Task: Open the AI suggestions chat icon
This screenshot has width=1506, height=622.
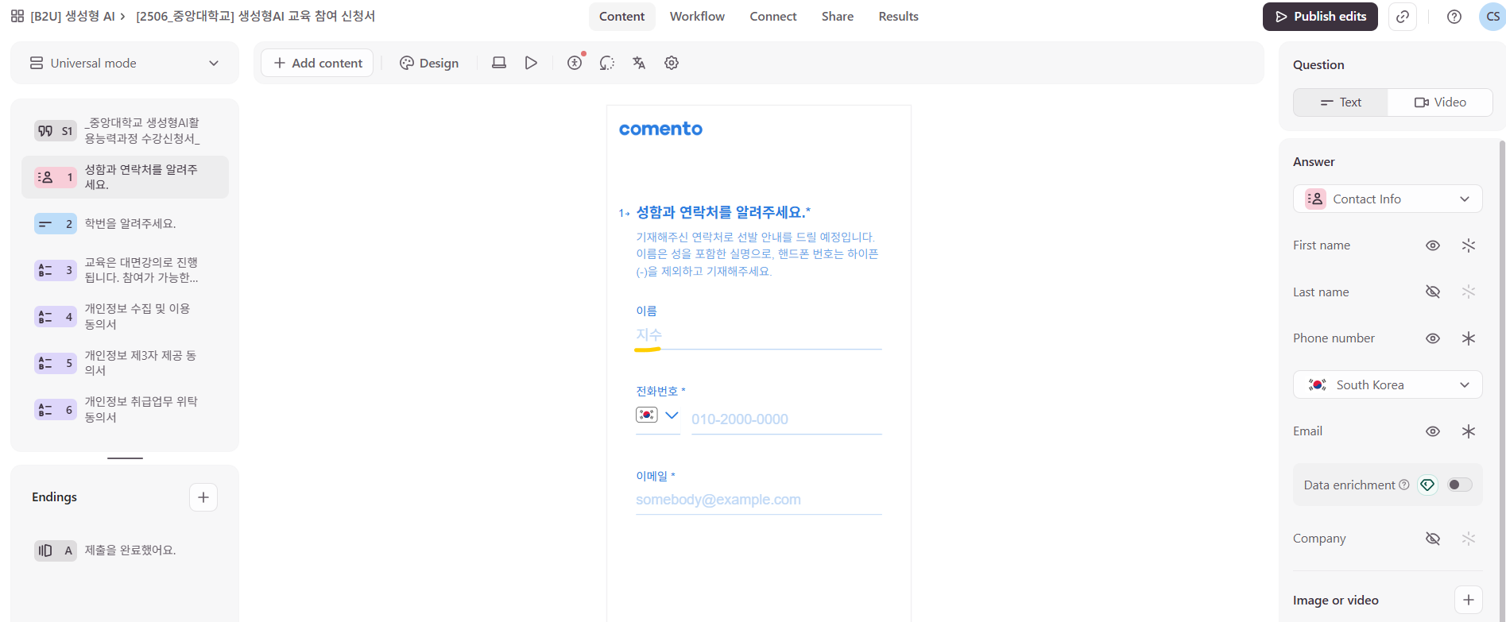Action: pyautogui.click(x=607, y=63)
